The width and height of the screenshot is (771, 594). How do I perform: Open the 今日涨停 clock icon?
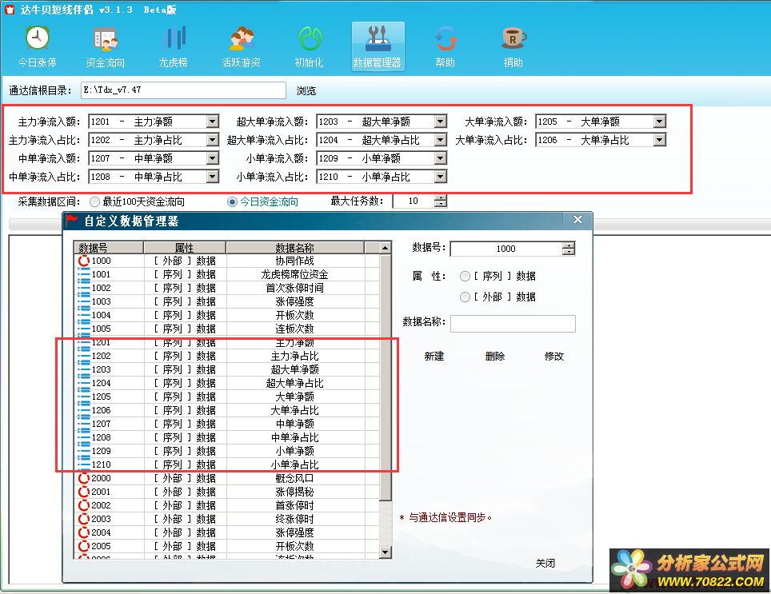point(38,46)
